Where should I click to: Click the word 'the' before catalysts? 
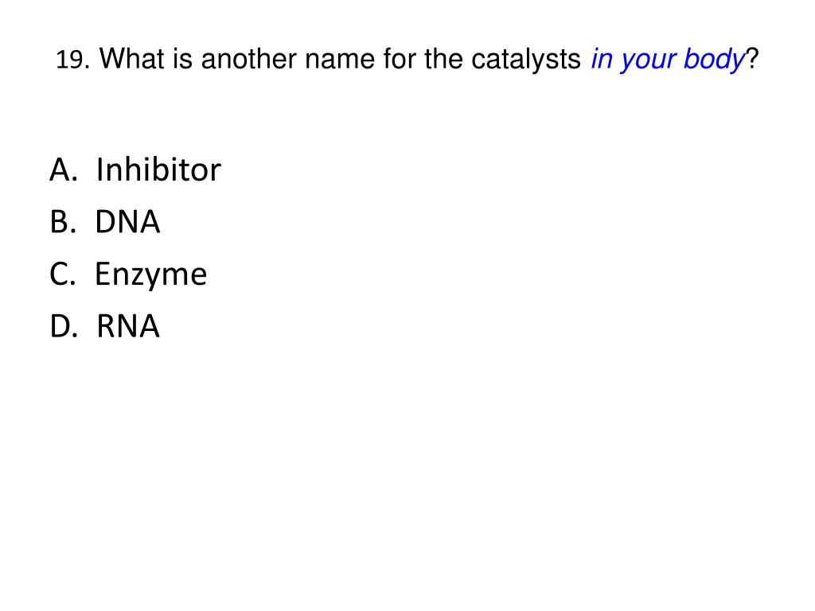[x=443, y=59]
